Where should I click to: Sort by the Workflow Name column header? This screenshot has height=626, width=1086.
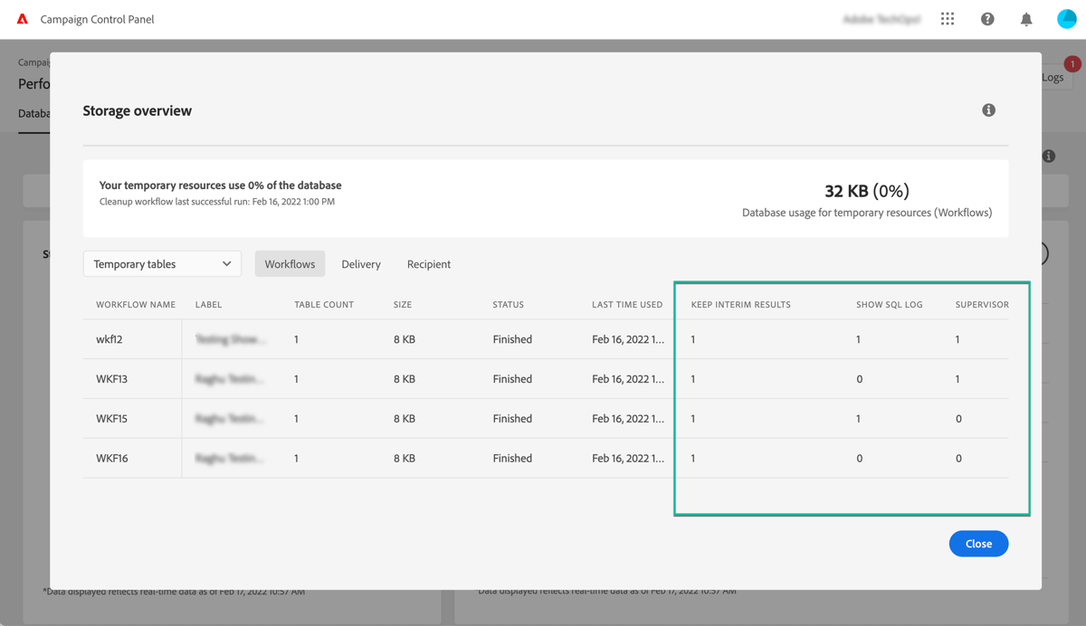135,304
